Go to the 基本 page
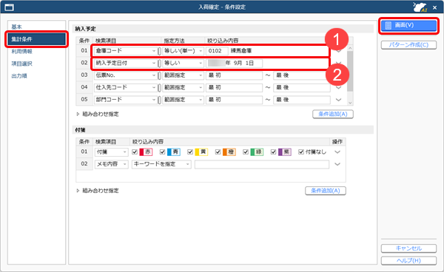444x272 pixels. (16, 27)
